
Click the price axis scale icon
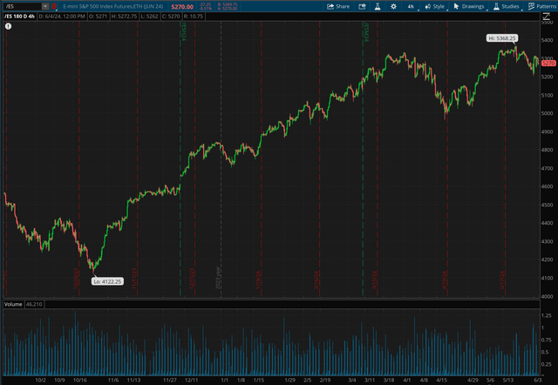(x=546, y=17)
